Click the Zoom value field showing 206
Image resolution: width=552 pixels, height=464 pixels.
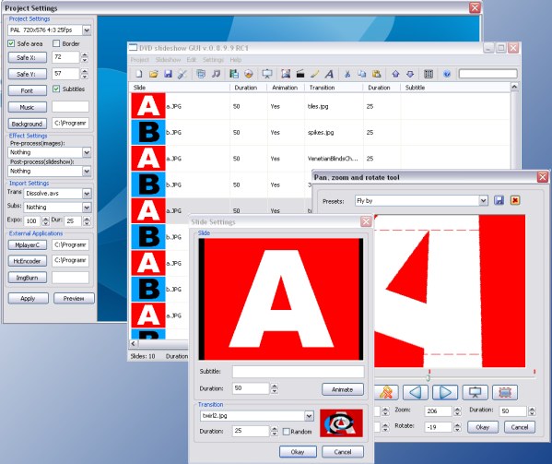point(439,410)
